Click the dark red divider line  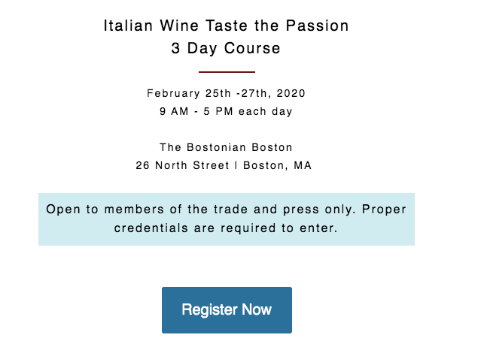(x=227, y=72)
